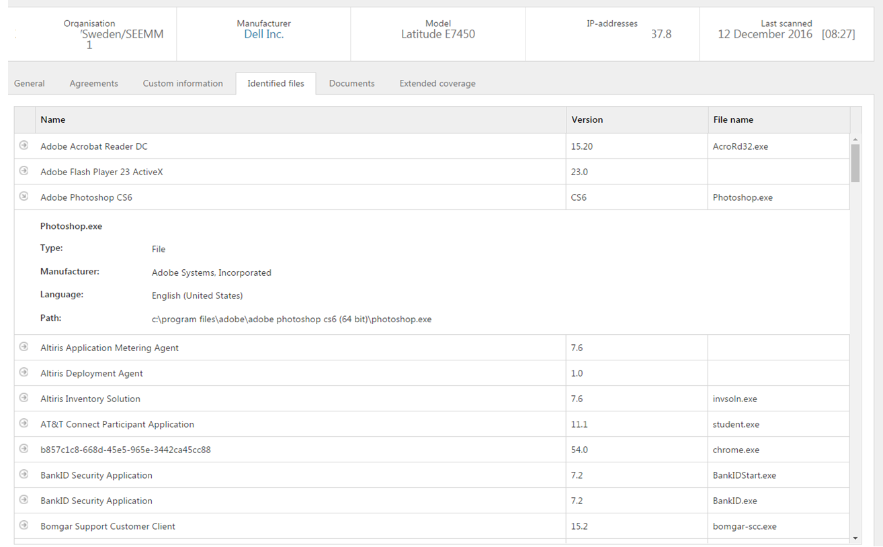The image size is (883, 547).
Task: Click the Adobe Acrobat Reader DC name
Action: [x=94, y=146]
